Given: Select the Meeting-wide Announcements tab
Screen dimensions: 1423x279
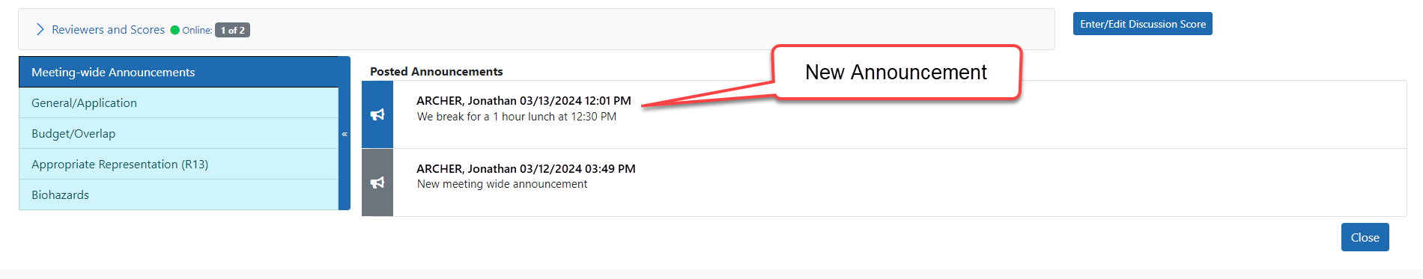Looking at the screenshot, I should click(179, 72).
